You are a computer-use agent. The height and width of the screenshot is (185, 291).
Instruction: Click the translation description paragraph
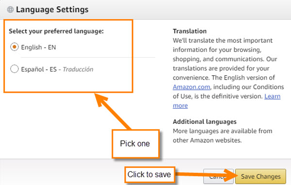click(x=228, y=73)
